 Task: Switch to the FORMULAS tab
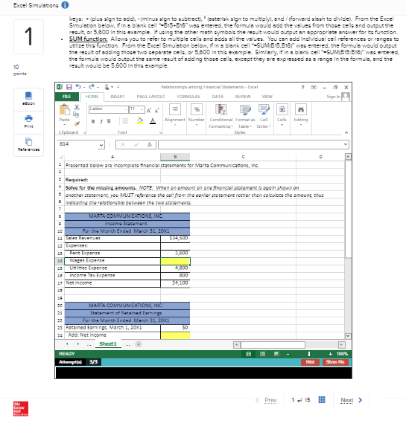[x=188, y=97]
